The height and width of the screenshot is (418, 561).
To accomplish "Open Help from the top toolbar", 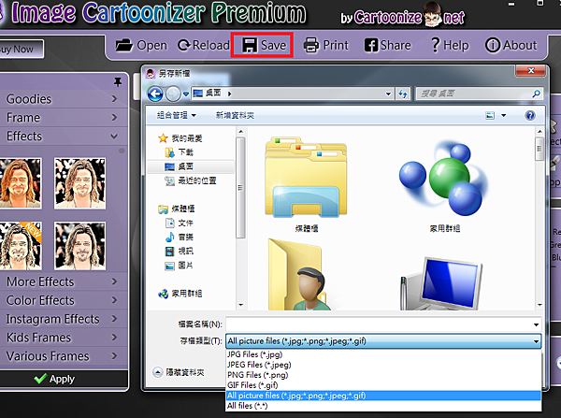I will point(450,46).
